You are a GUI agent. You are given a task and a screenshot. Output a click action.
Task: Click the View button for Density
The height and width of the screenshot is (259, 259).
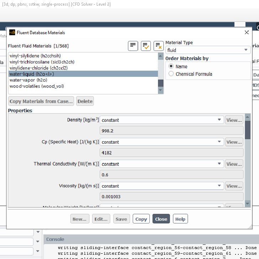point(234,120)
